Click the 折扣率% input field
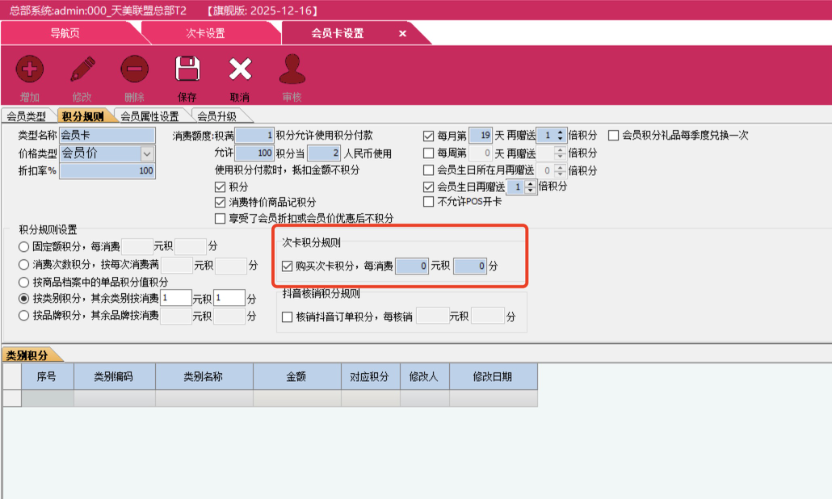This screenshot has width=832, height=499. click(107, 171)
